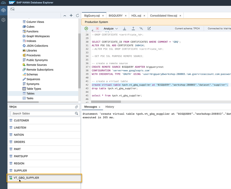Open the Messages tab

coord(90,107)
